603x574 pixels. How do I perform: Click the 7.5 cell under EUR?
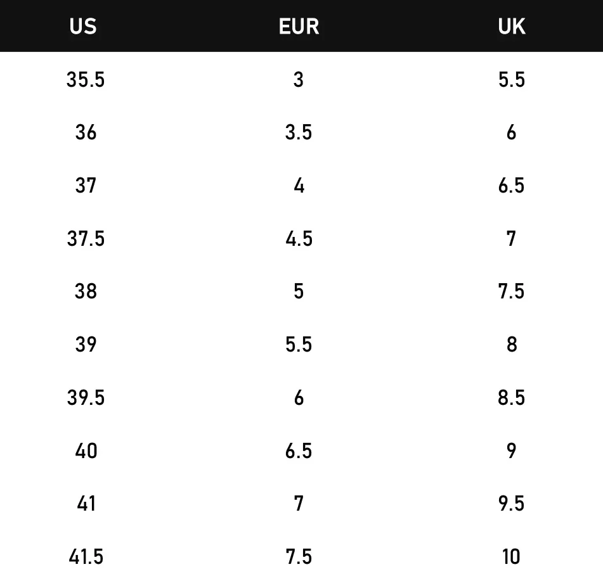pos(299,557)
